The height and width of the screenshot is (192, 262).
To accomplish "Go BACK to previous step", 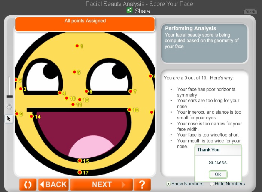I will click(x=54, y=185).
